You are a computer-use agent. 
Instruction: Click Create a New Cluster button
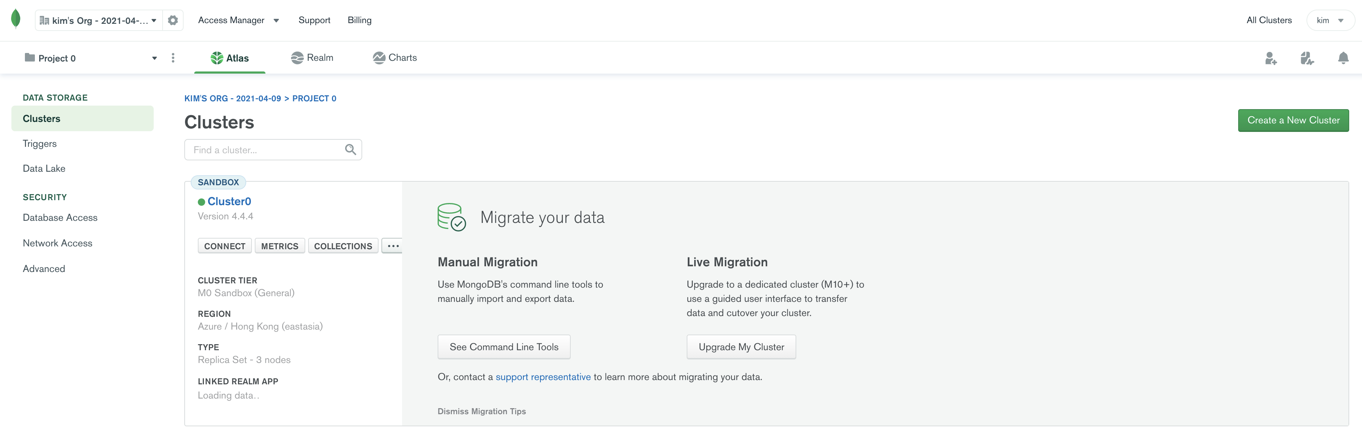pos(1293,121)
